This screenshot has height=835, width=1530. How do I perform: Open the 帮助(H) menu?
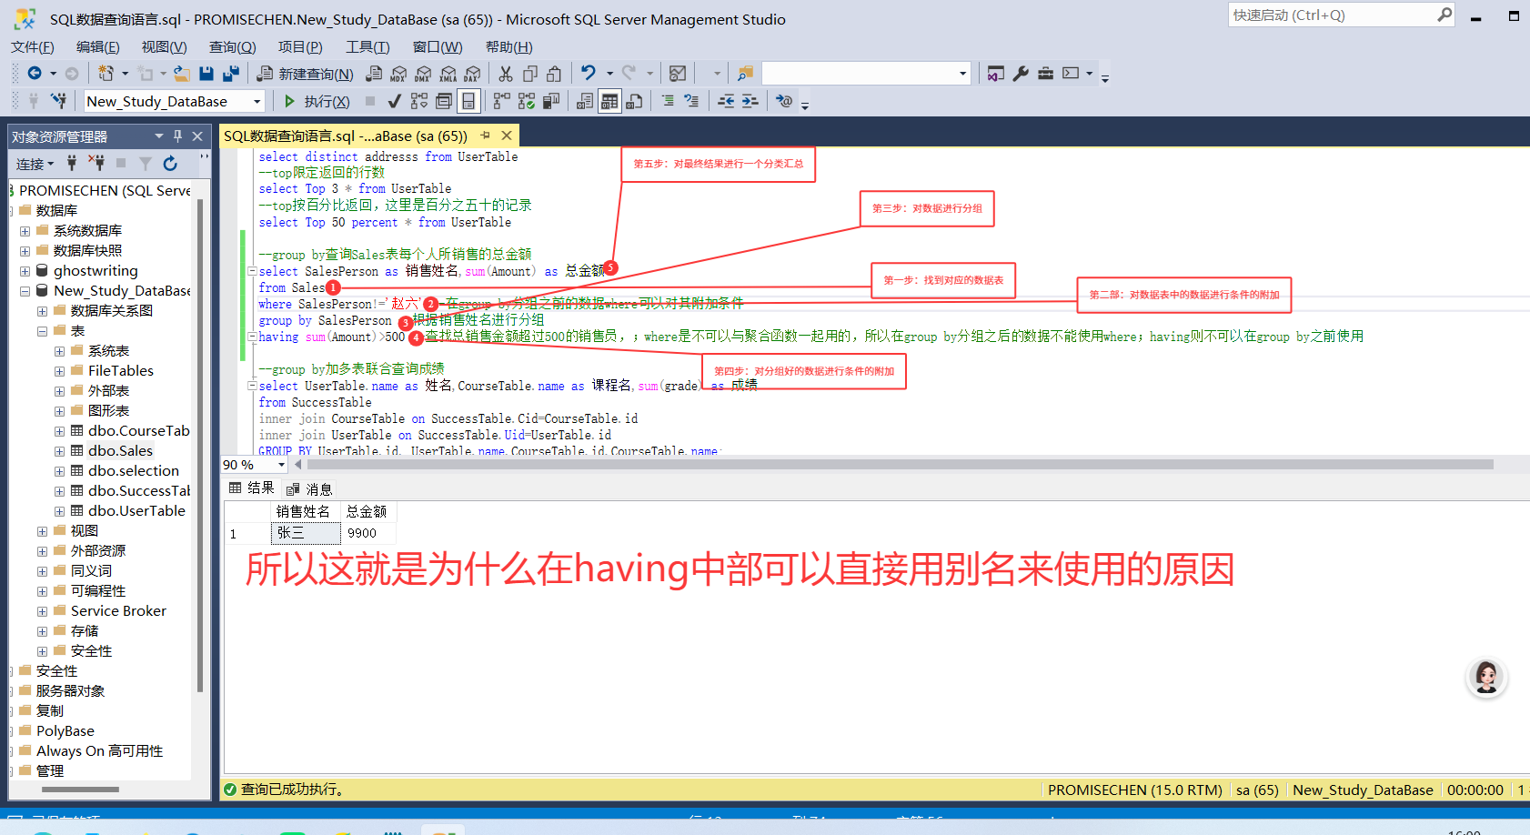509,47
